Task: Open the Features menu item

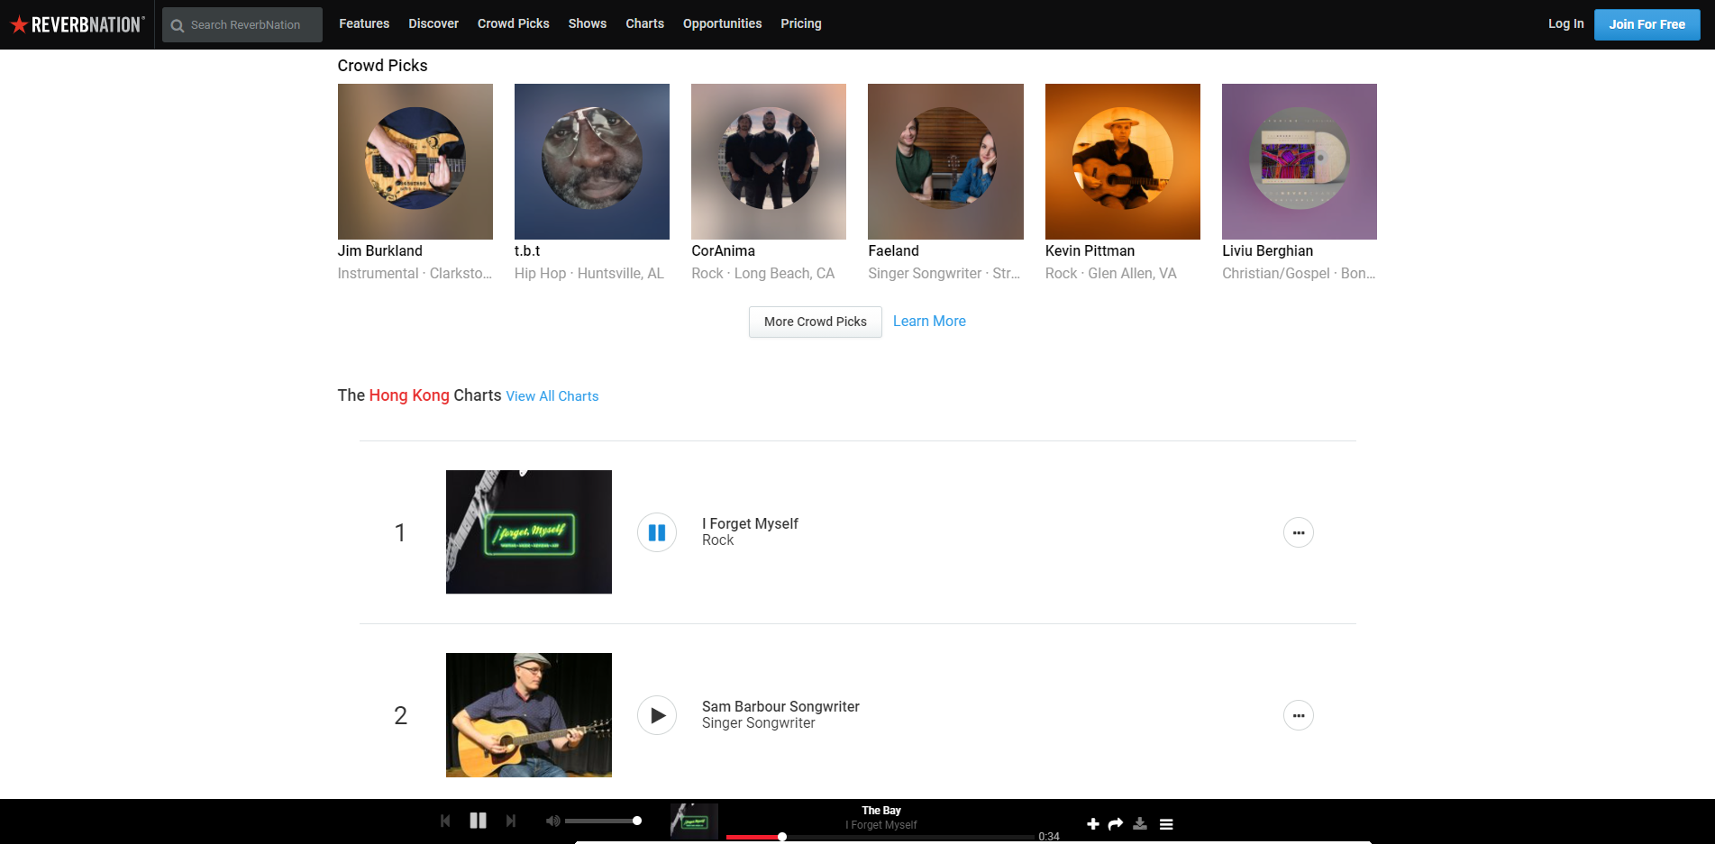Action: 364,23
